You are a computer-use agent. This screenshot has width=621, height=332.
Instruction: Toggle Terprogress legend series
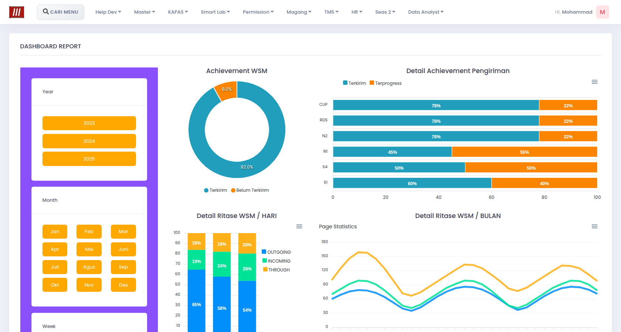(x=386, y=83)
